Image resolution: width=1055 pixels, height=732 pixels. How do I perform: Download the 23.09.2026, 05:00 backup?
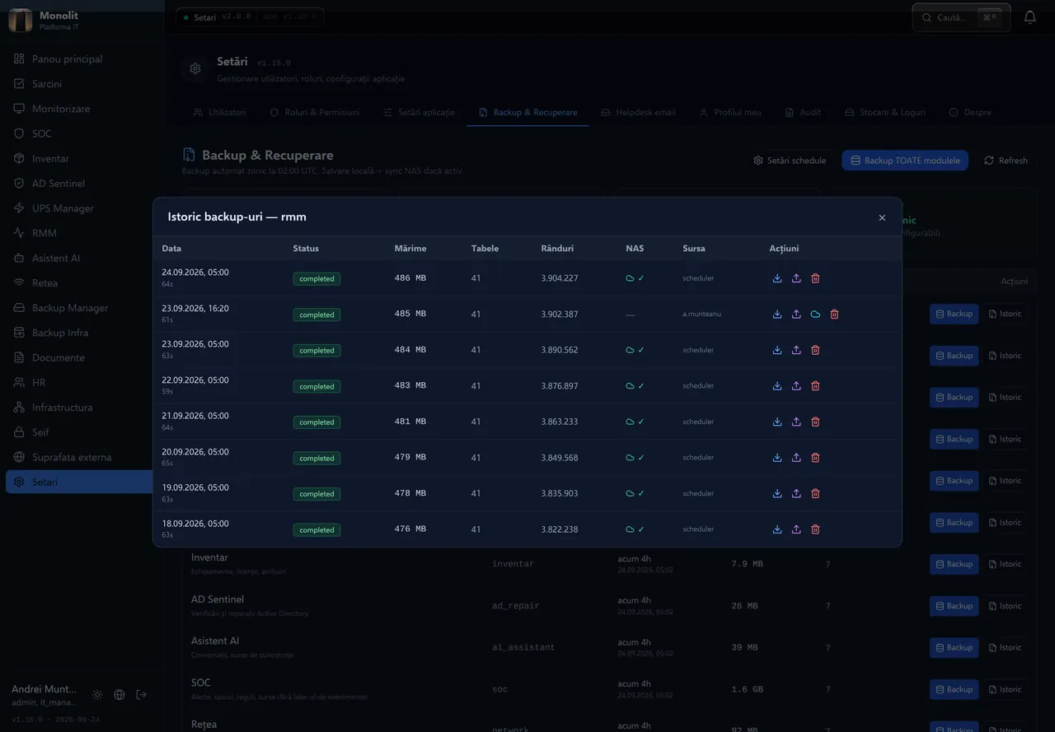[777, 350]
